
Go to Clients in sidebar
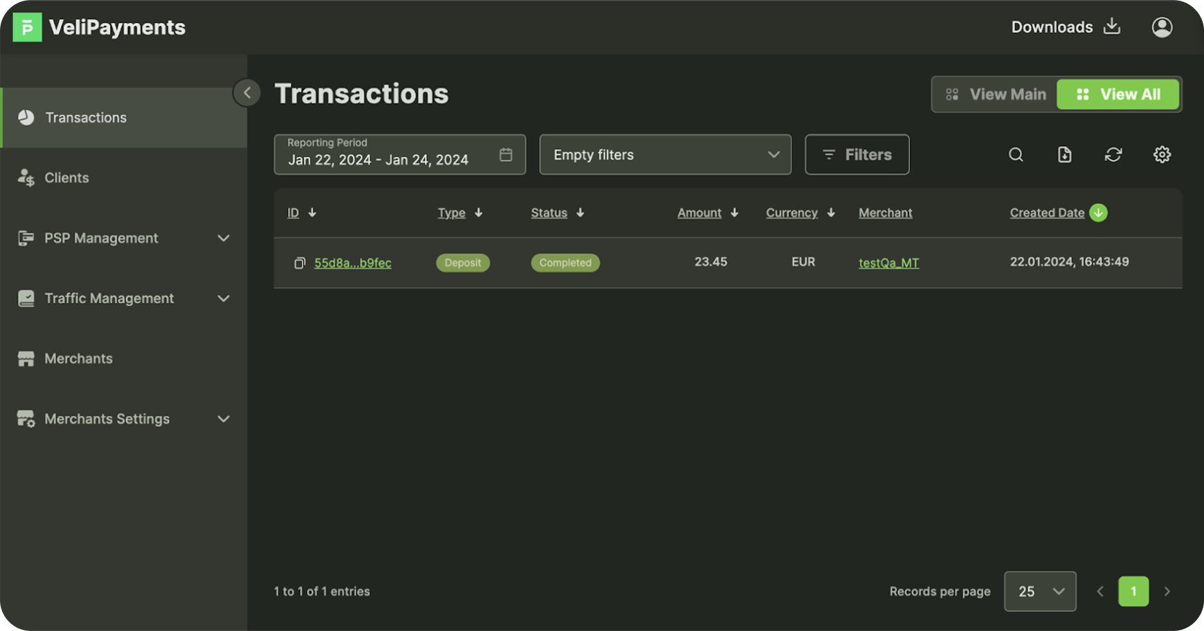tap(66, 178)
